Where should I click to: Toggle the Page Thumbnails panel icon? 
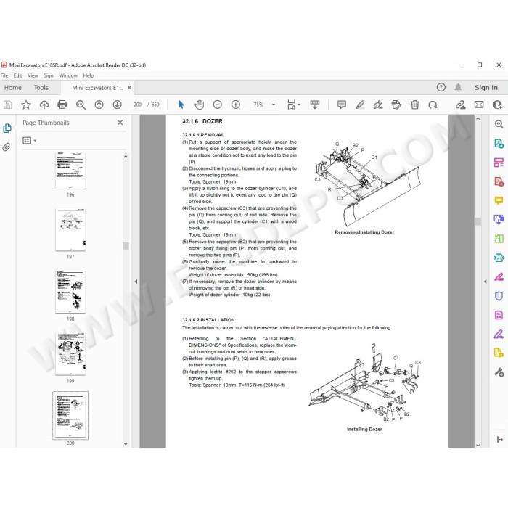click(7, 128)
